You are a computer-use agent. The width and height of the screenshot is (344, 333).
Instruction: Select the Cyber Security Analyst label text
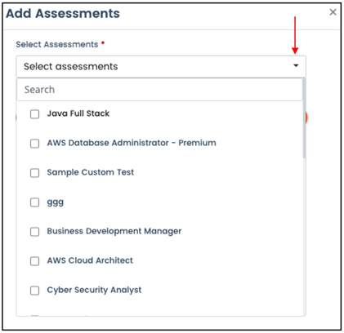click(x=94, y=290)
